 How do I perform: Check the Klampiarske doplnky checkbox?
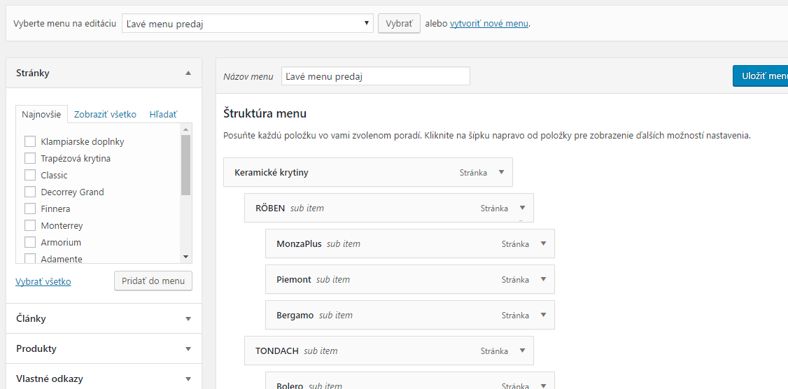tap(30, 142)
